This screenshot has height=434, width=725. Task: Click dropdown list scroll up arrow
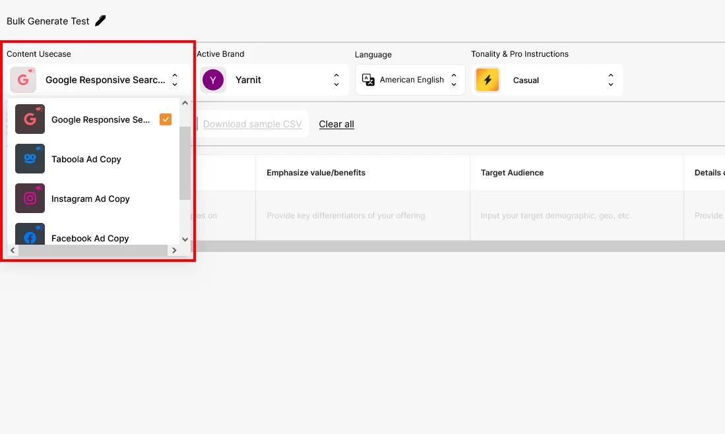(x=185, y=103)
